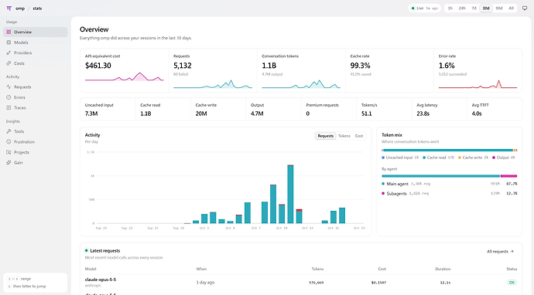Select the All time range option

pyautogui.click(x=512, y=8)
